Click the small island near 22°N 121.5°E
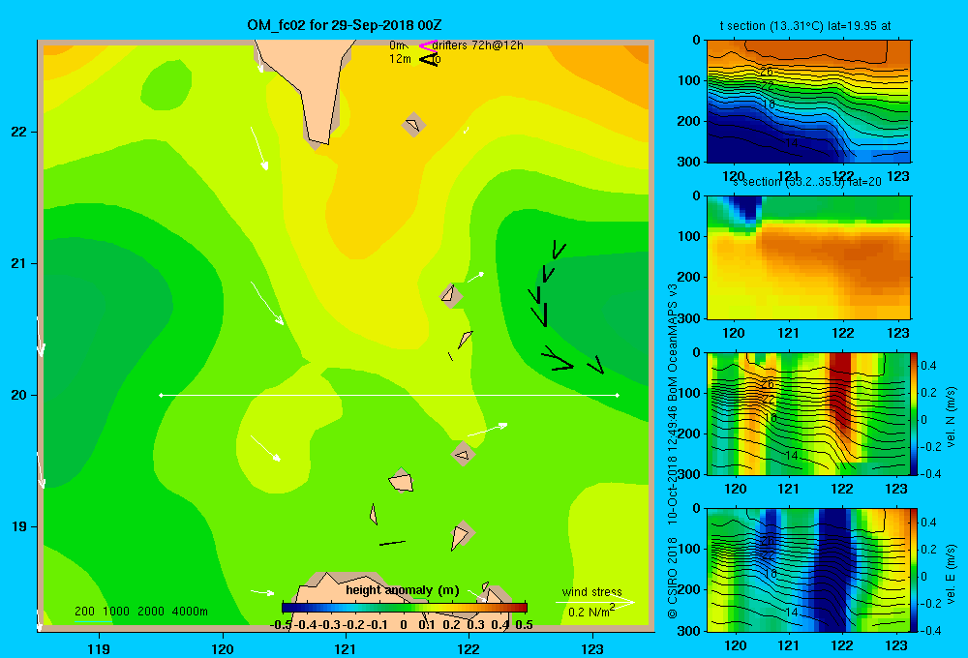 pos(413,125)
